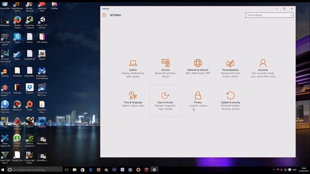Click the Find a setting search box
The width and height of the screenshot is (310, 174).
point(269,15)
